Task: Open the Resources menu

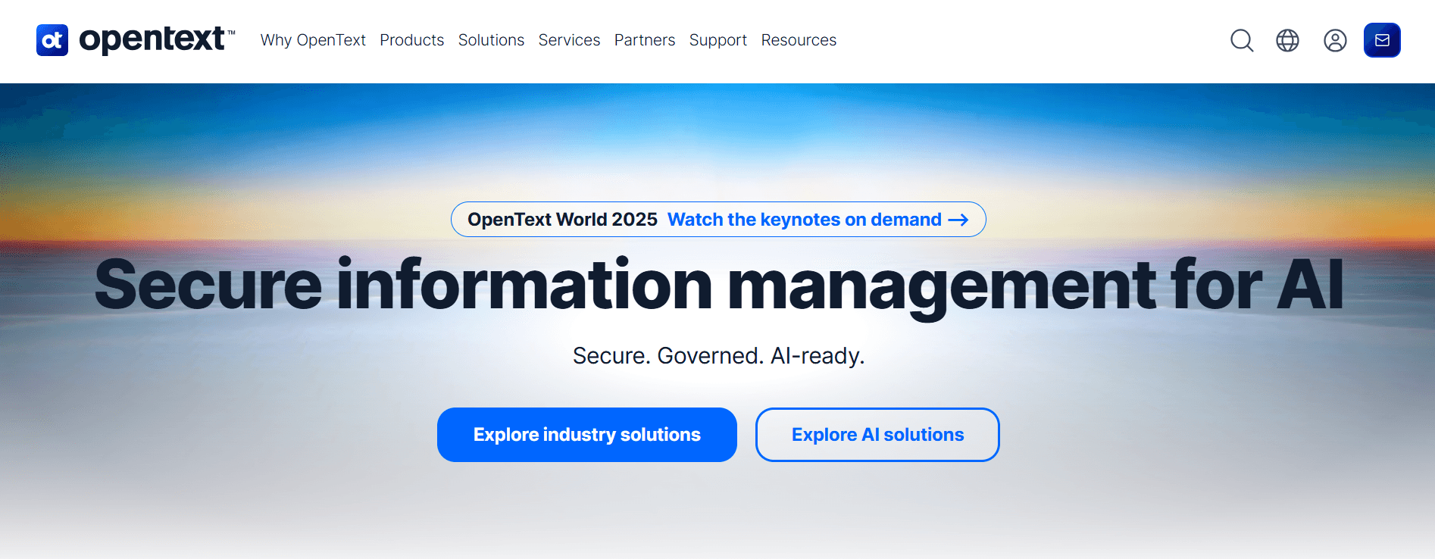Action: coord(799,40)
